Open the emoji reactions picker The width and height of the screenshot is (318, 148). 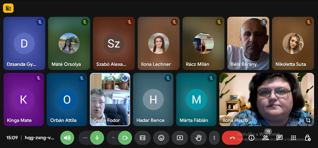point(161,138)
